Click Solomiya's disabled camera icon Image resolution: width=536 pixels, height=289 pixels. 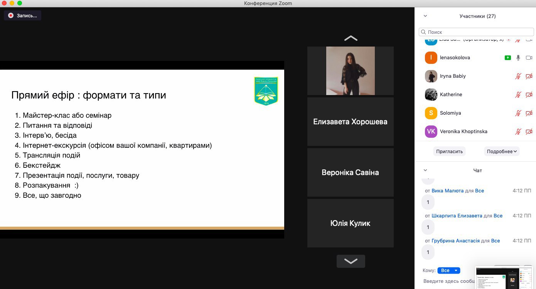point(529,113)
